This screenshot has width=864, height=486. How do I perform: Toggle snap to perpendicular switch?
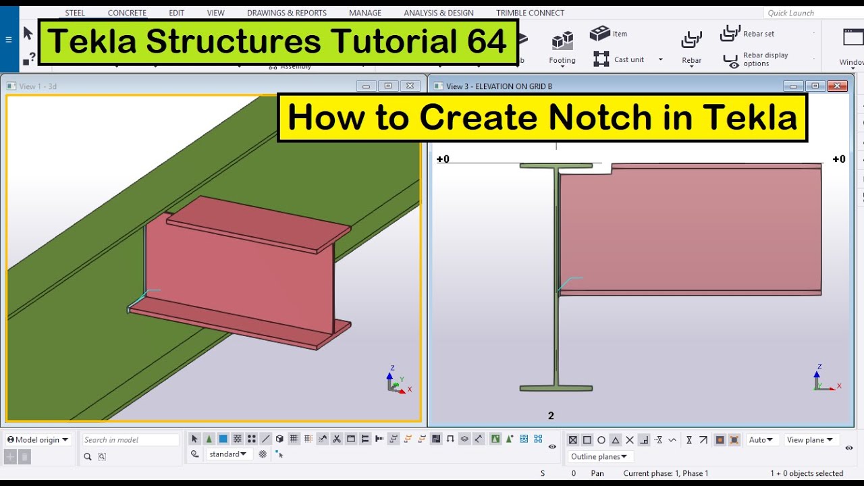pyautogui.click(x=644, y=440)
